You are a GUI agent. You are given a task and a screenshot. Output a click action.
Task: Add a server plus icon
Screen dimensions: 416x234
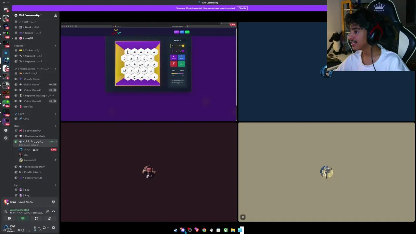coord(6,130)
